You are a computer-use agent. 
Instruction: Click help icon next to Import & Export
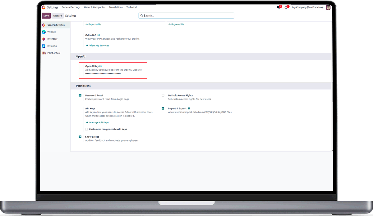(x=189, y=108)
